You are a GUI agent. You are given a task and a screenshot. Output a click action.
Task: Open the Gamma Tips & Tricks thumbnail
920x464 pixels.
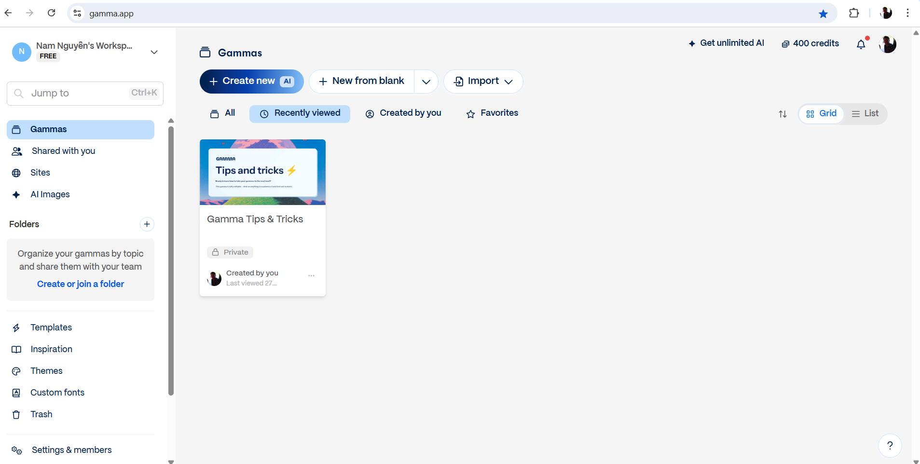262,172
